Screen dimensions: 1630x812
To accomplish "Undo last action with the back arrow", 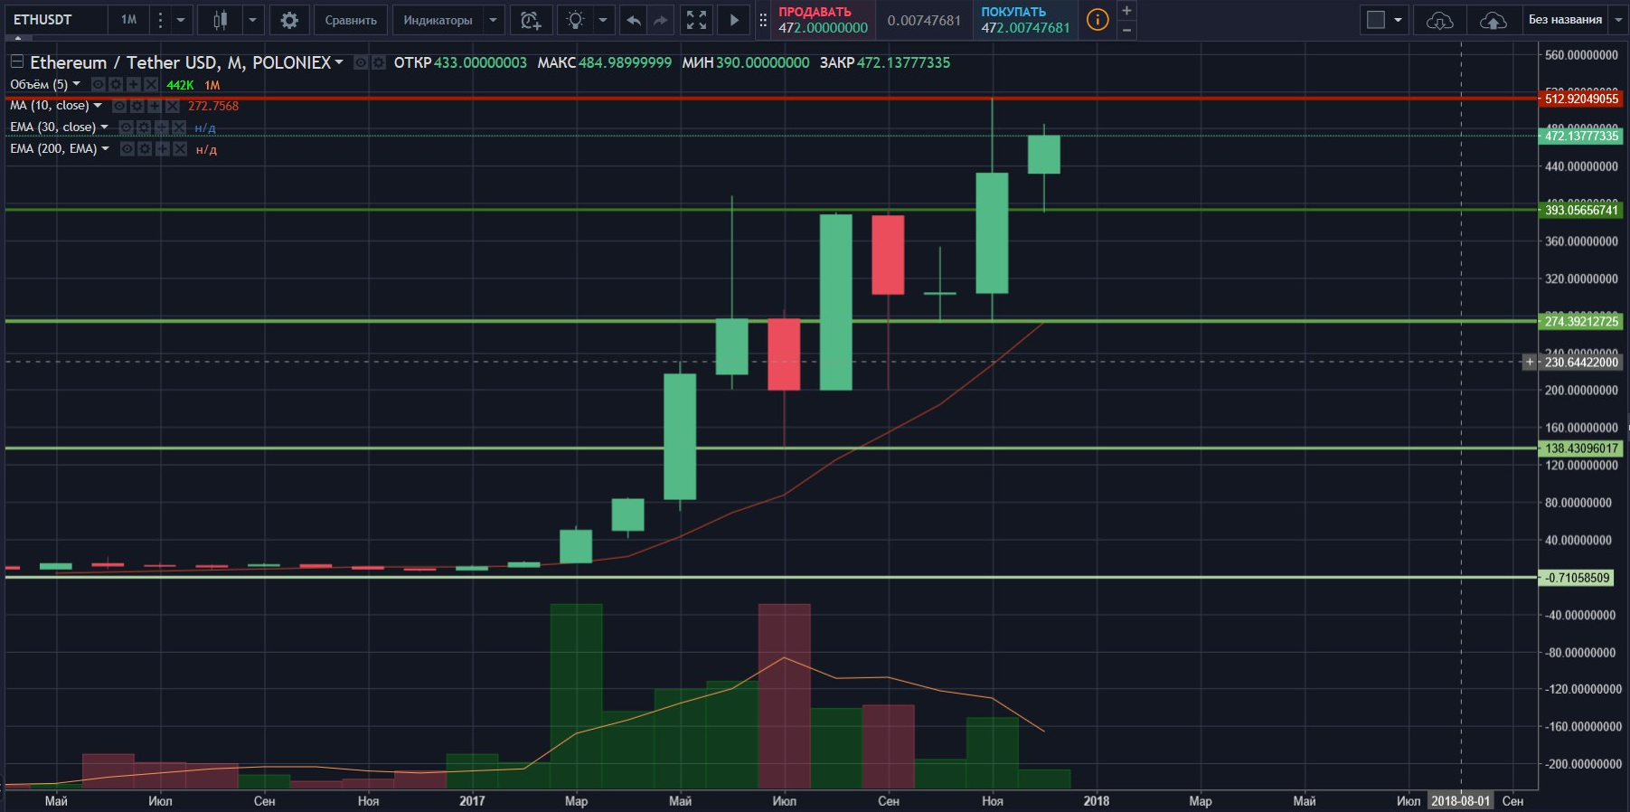I will pos(634,20).
